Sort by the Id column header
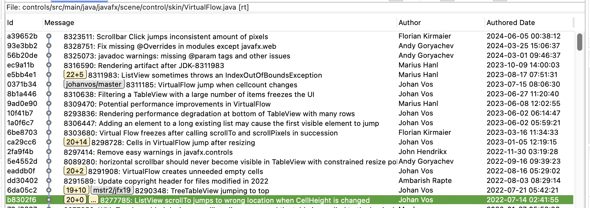This screenshot has width=590, height=208. click(10, 23)
